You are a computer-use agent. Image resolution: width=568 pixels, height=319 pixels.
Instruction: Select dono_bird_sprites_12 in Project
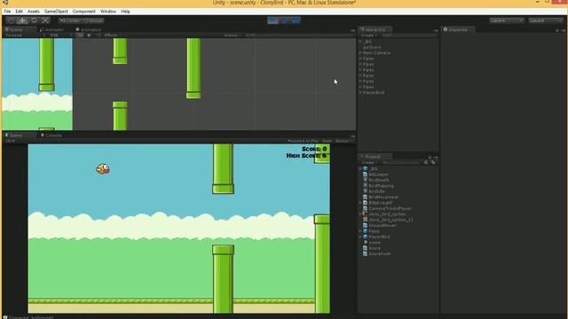click(x=390, y=220)
